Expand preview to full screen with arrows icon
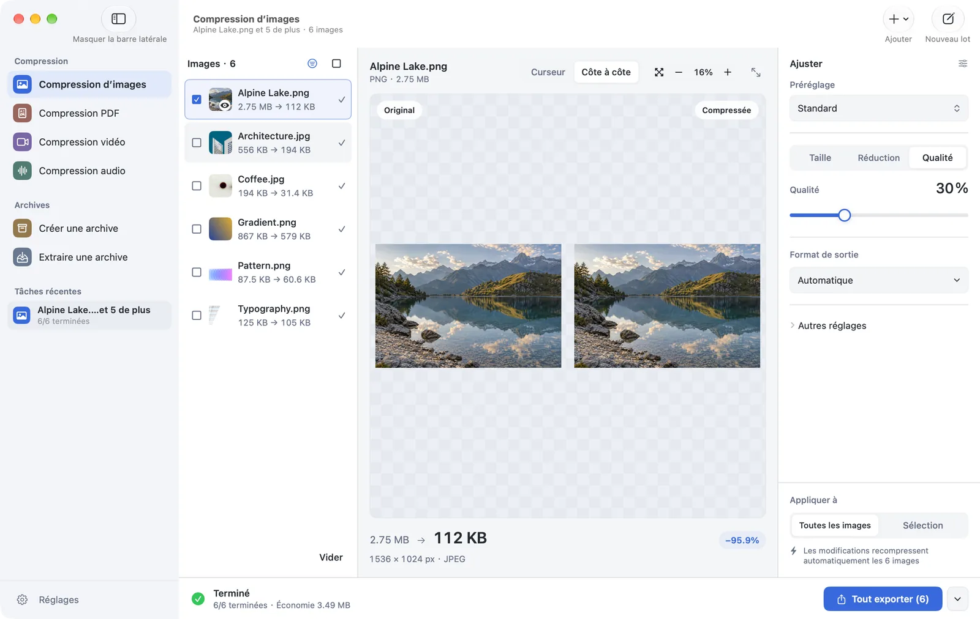Viewport: 980px width, 619px height. (x=756, y=72)
